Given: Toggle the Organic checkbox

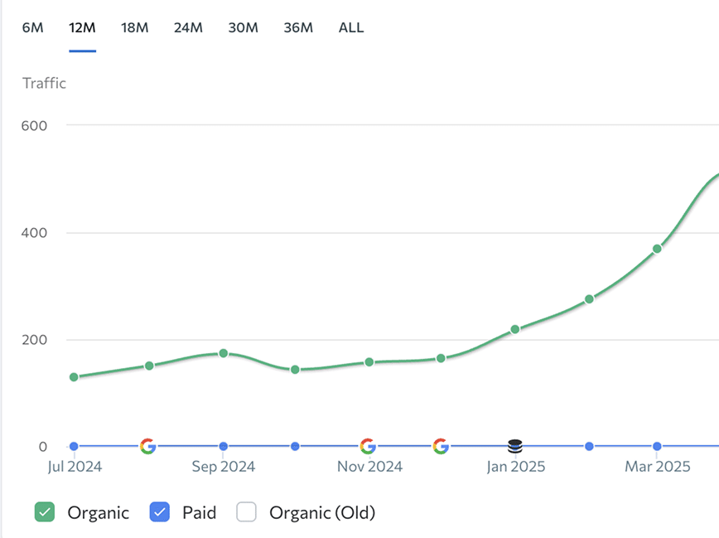Looking at the screenshot, I should (45, 512).
